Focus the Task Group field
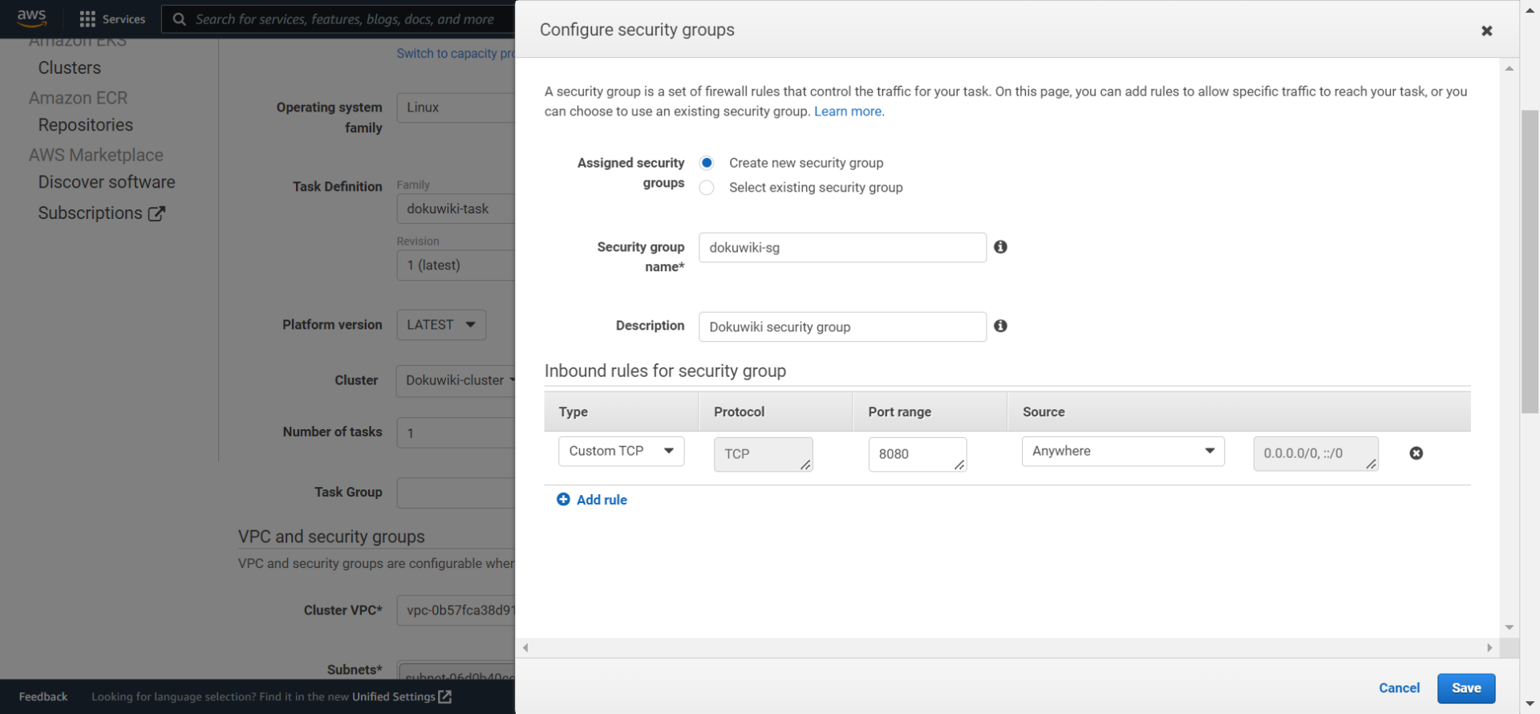1540x714 pixels. [x=456, y=493]
